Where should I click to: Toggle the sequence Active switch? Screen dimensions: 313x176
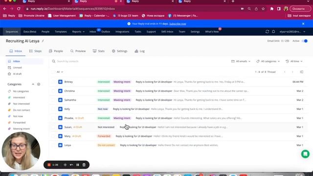304,41
